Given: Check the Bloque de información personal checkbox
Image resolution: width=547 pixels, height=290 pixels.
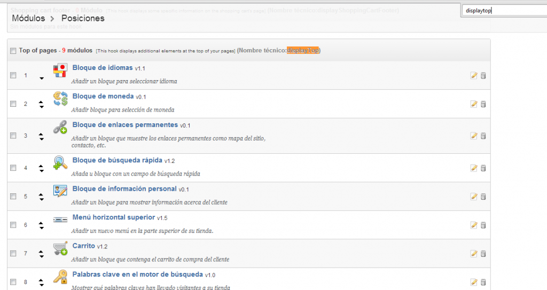Looking at the screenshot, I should point(13,197).
